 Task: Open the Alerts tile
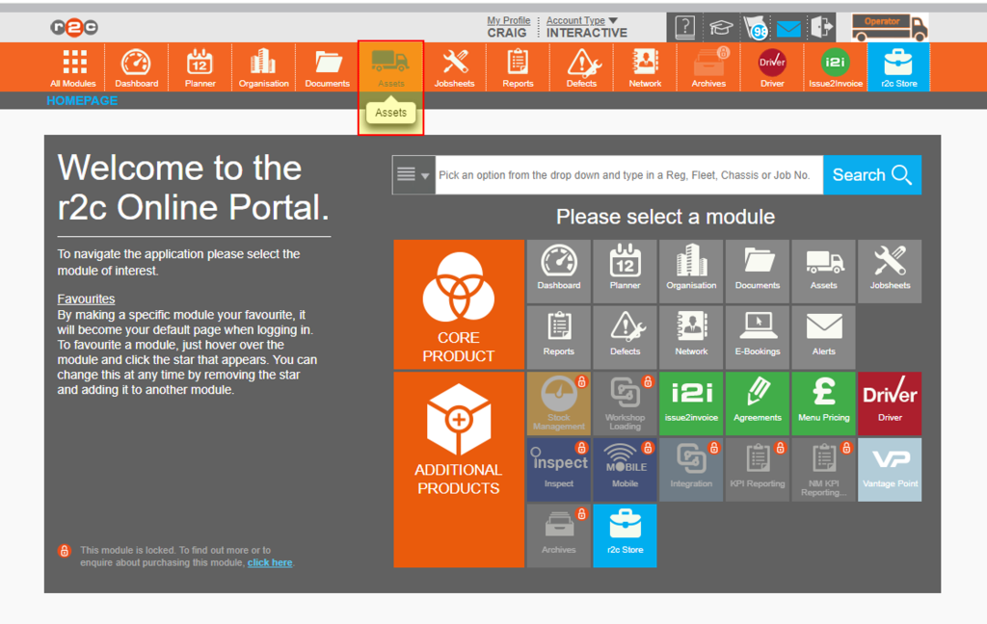pyautogui.click(x=823, y=337)
